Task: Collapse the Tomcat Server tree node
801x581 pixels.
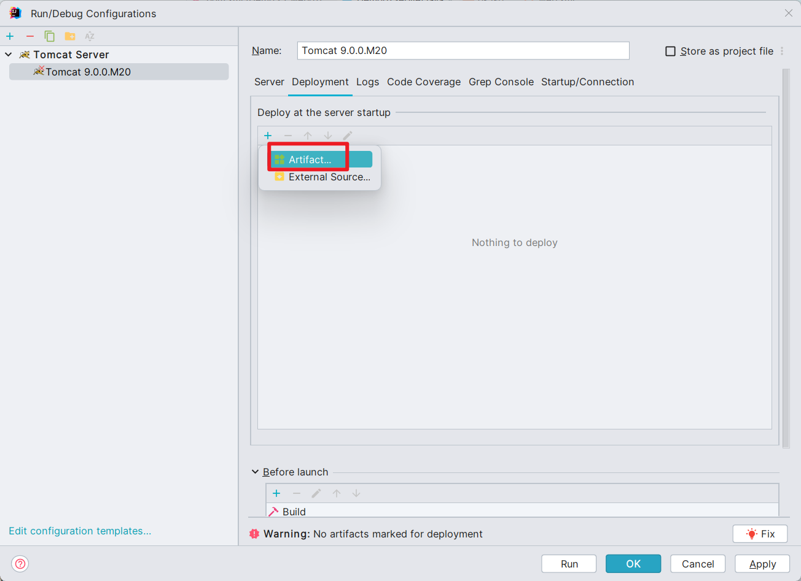Action: [9, 55]
